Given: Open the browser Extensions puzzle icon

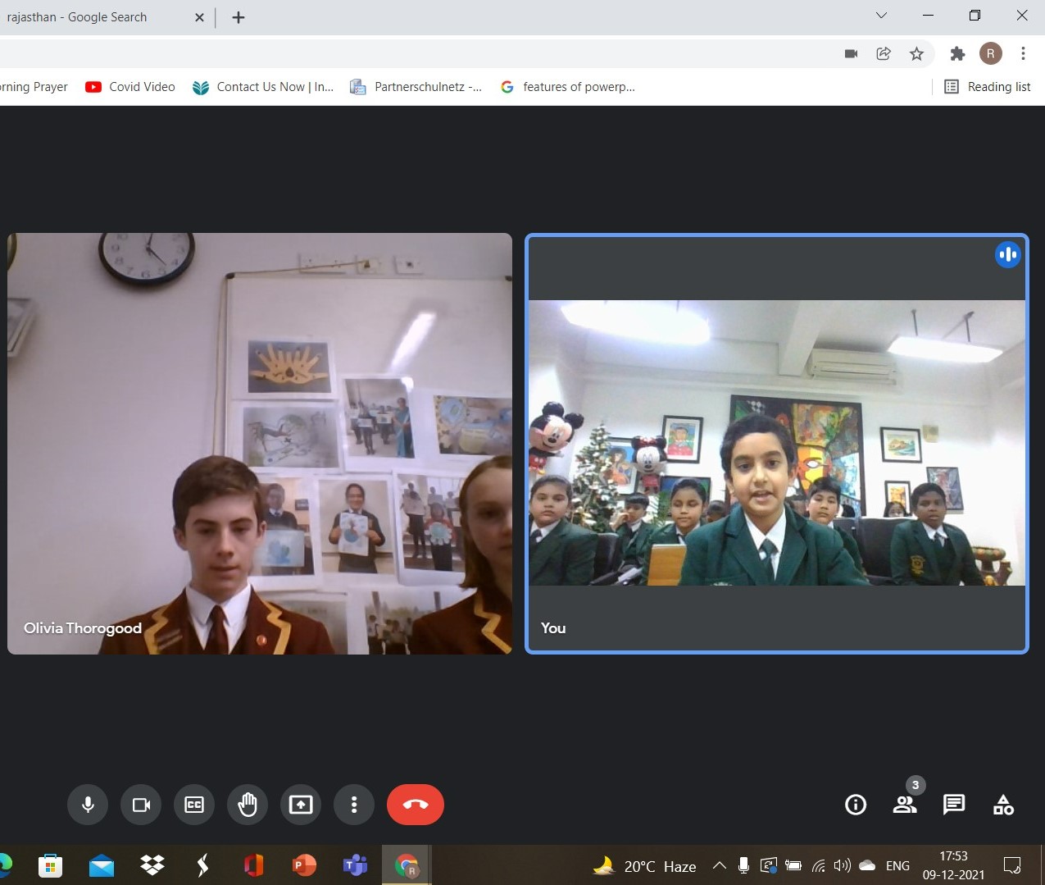Looking at the screenshot, I should click(956, 54).
